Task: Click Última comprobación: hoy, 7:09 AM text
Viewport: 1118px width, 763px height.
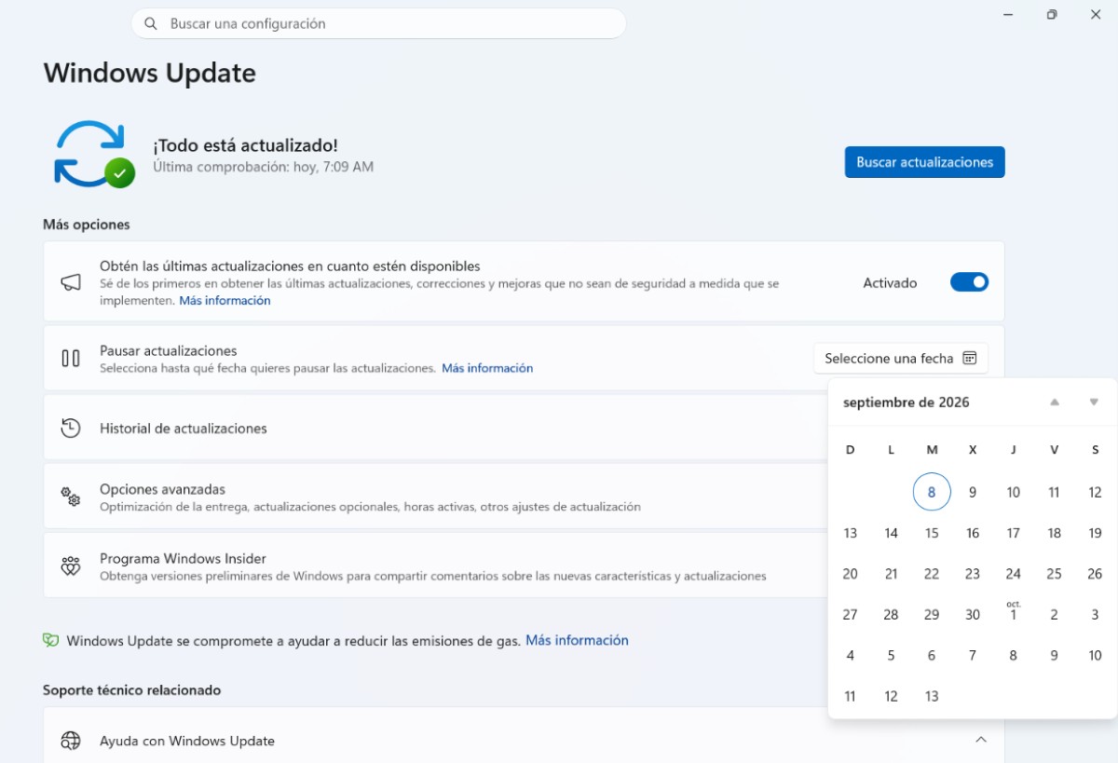Action: tap(263, 167)
